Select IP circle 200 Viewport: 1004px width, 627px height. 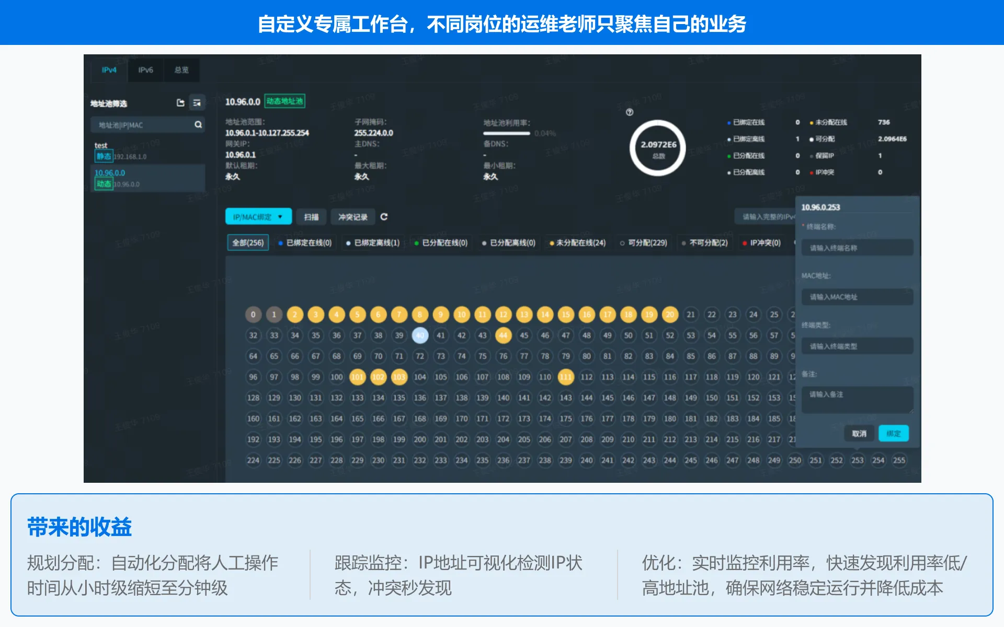click(420, 439)
